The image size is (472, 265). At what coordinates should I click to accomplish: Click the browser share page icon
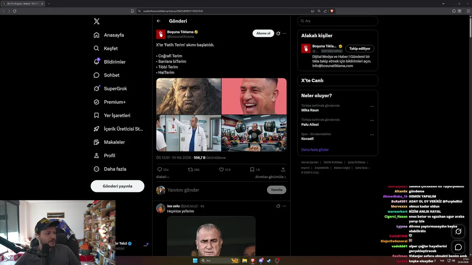click(325, 11)
